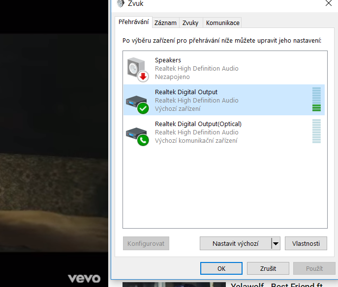Click the volume level meter of Realtek Digital Output
The width and height of the screenshot is (338, 287).
(316, 99)
